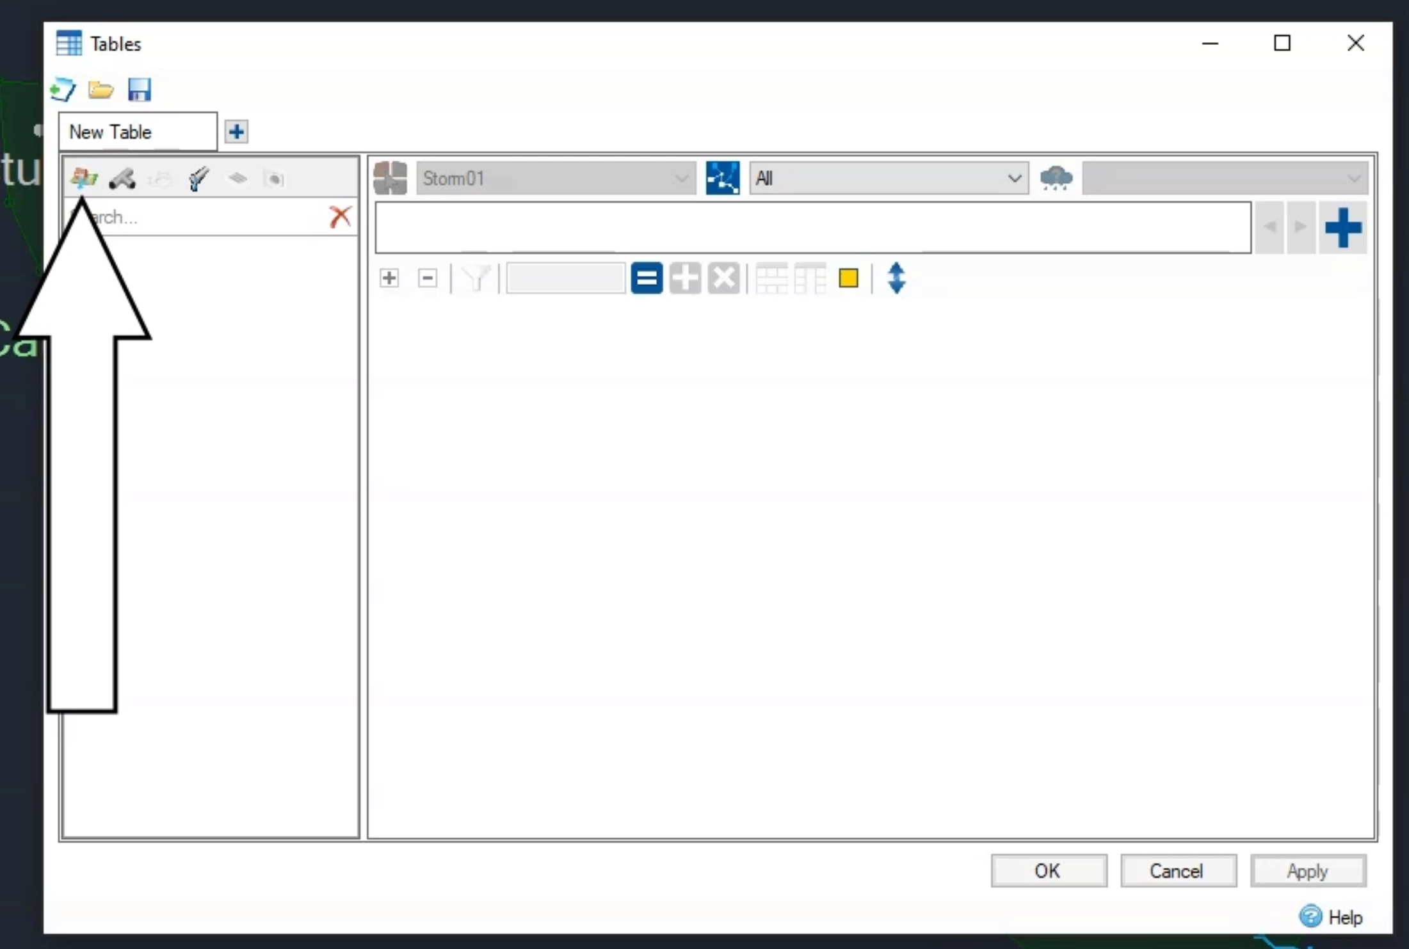The width and height of the screenshot is (1409, 949).
Task: Select the storm event icon toolbar
Action: 1056,177
